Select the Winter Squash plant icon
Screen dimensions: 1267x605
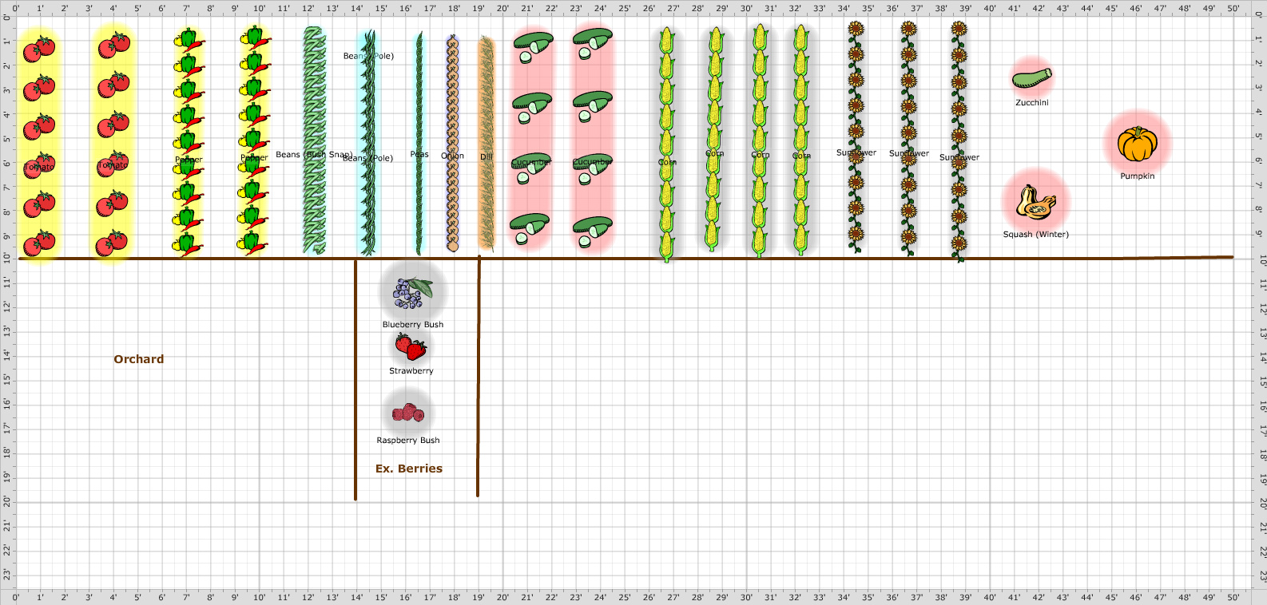(1035, 203)
